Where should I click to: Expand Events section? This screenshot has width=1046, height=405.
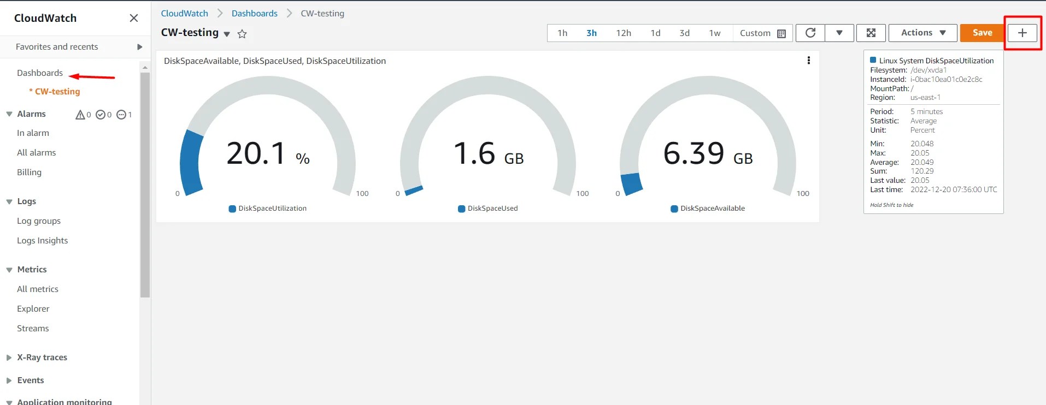9,380
